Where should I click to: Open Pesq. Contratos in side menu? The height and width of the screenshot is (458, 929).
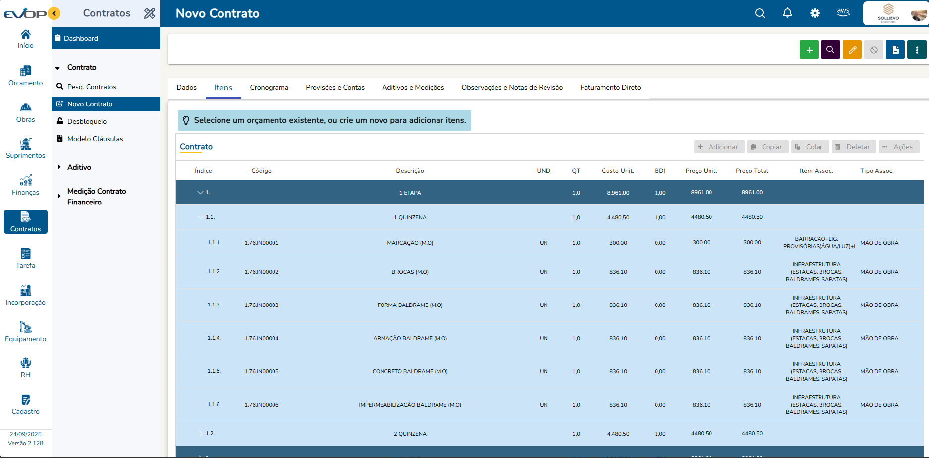point(92,87)
